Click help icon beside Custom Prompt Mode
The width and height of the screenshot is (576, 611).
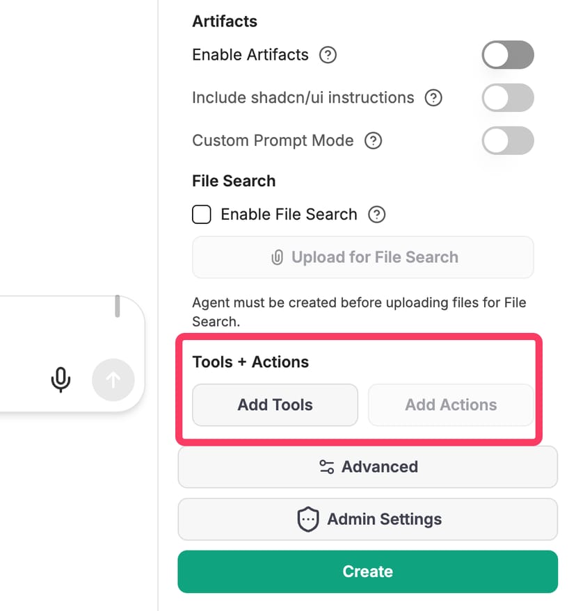(374, 141)
